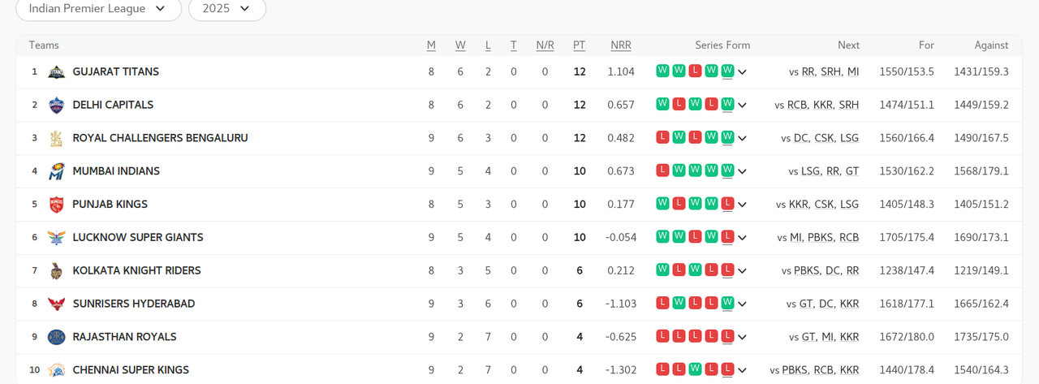Click the Royal Challengers Bengaluru logo
Image resolution: width=1039 pixels, height=384 pixels.
[56, 138]
